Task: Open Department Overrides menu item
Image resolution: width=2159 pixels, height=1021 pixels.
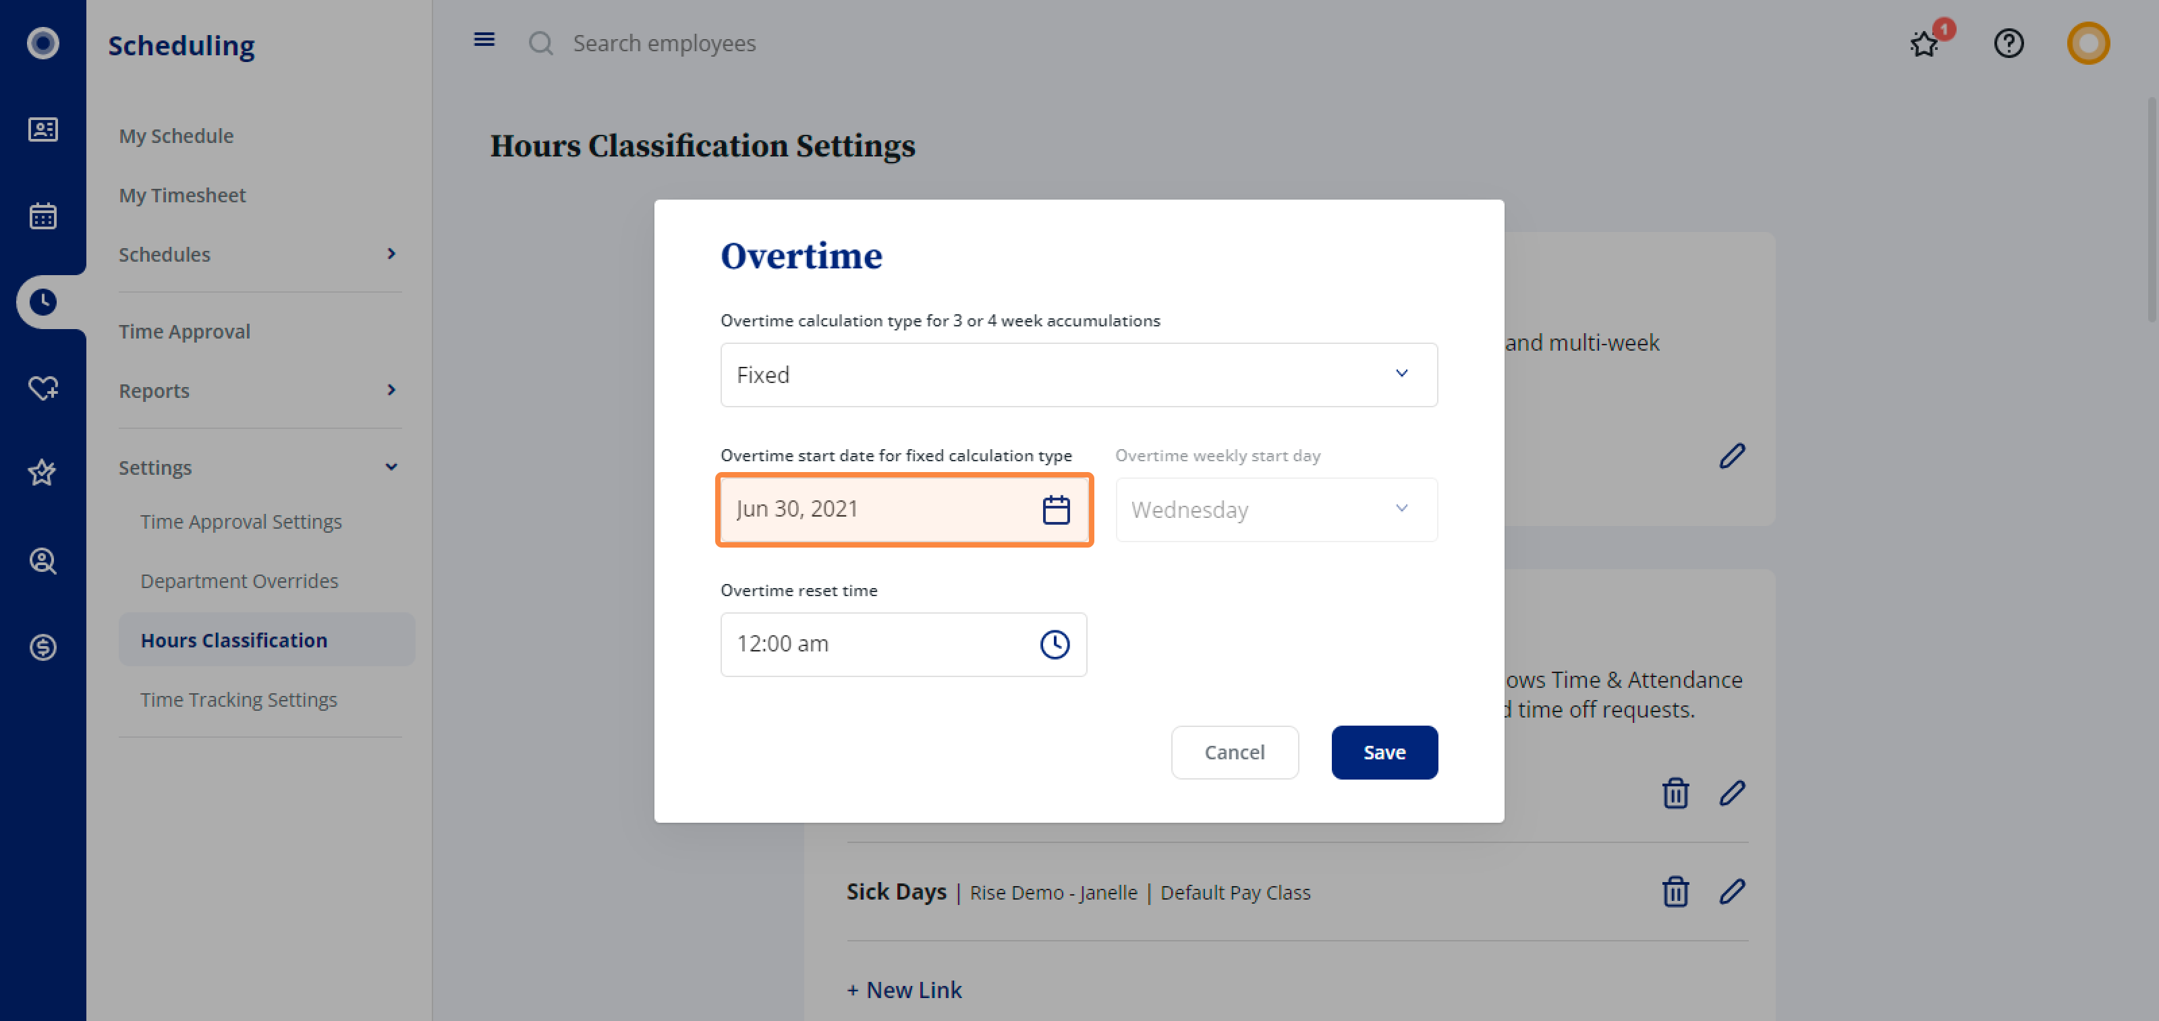Action: [239, 581]
